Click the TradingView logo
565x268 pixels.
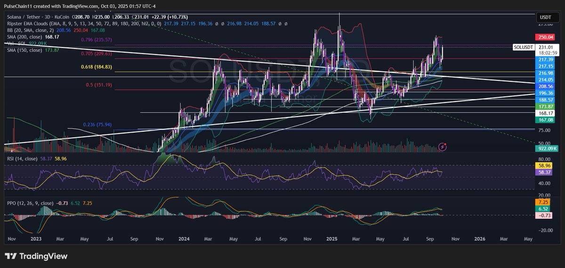tap(36, 256)
